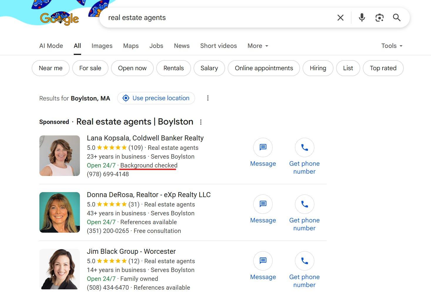Switch to the Images tab
This screenshot has height=292, width=431.
point(102,46)
